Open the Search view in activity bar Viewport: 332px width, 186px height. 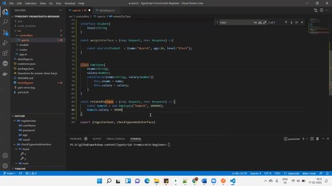click(5, 22)
